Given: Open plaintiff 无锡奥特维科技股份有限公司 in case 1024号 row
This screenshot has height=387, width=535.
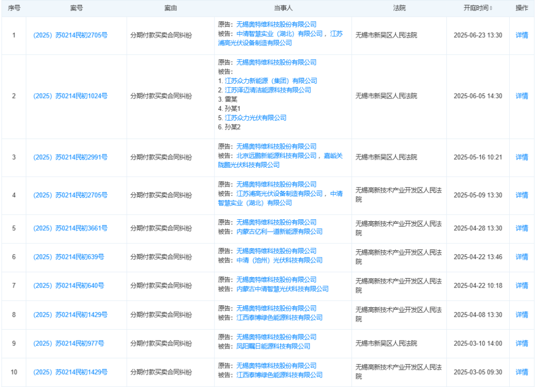Looking at the screenshot, I should pyautogui.click(x=276, y=62).
